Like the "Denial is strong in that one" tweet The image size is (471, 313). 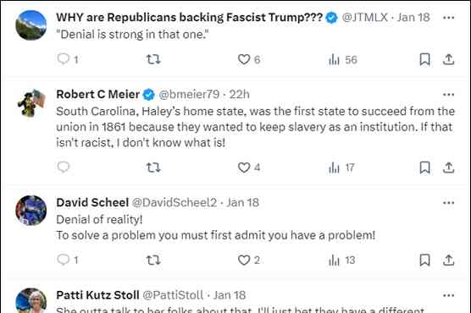(249, 59)
